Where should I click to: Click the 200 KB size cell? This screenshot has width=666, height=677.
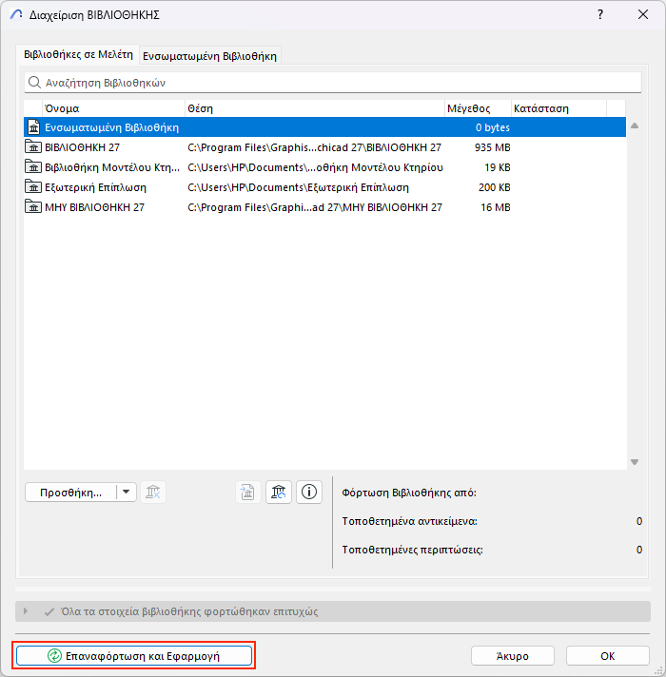click(x=495, y=187)
